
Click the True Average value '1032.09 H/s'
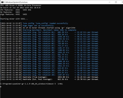coord(63,77)
